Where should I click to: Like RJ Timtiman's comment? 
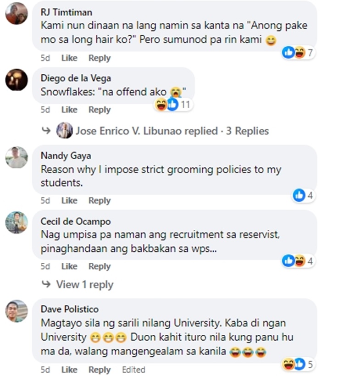(69, 58)
